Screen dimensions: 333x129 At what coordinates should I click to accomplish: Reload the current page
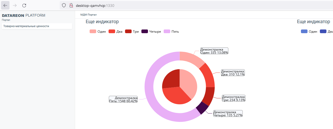tap(24, 5)
